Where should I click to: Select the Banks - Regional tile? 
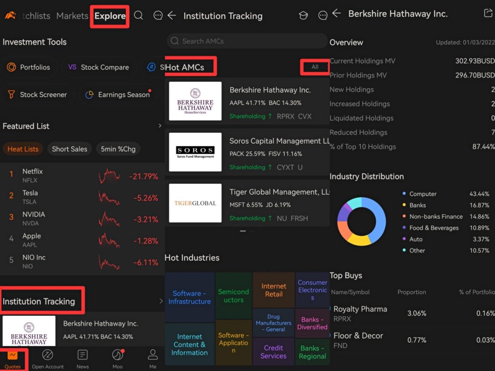313,352
